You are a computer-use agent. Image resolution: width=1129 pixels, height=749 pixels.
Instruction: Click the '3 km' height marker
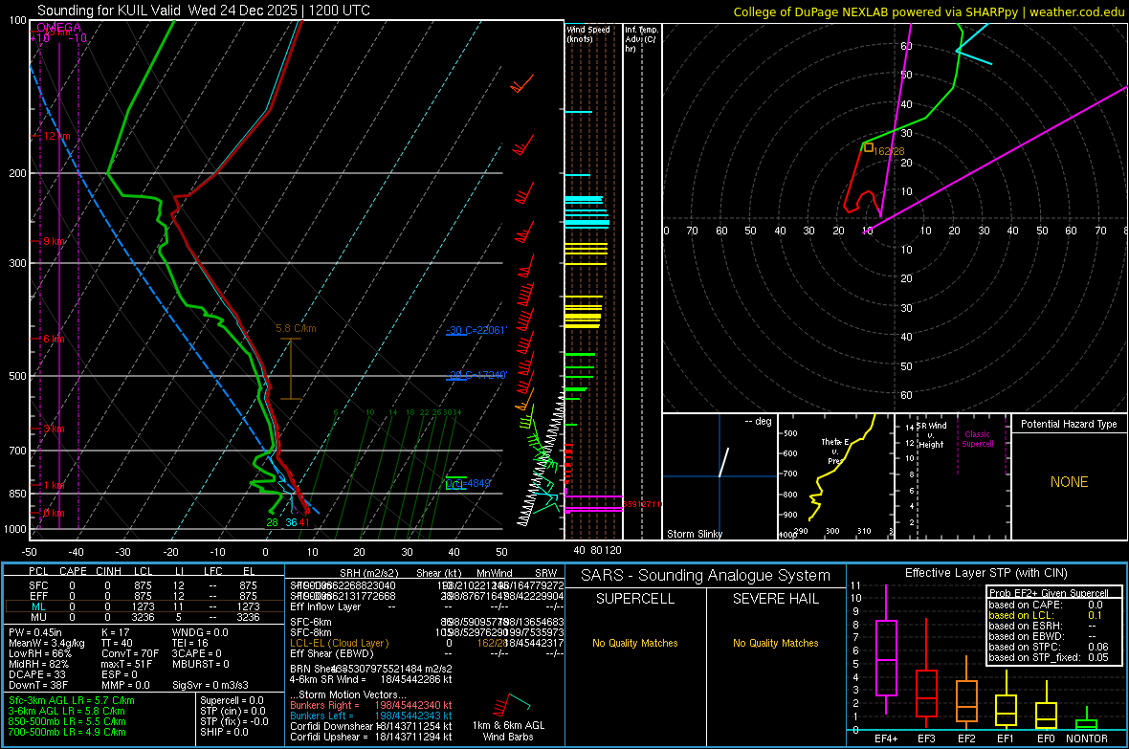tap(54, 429)
